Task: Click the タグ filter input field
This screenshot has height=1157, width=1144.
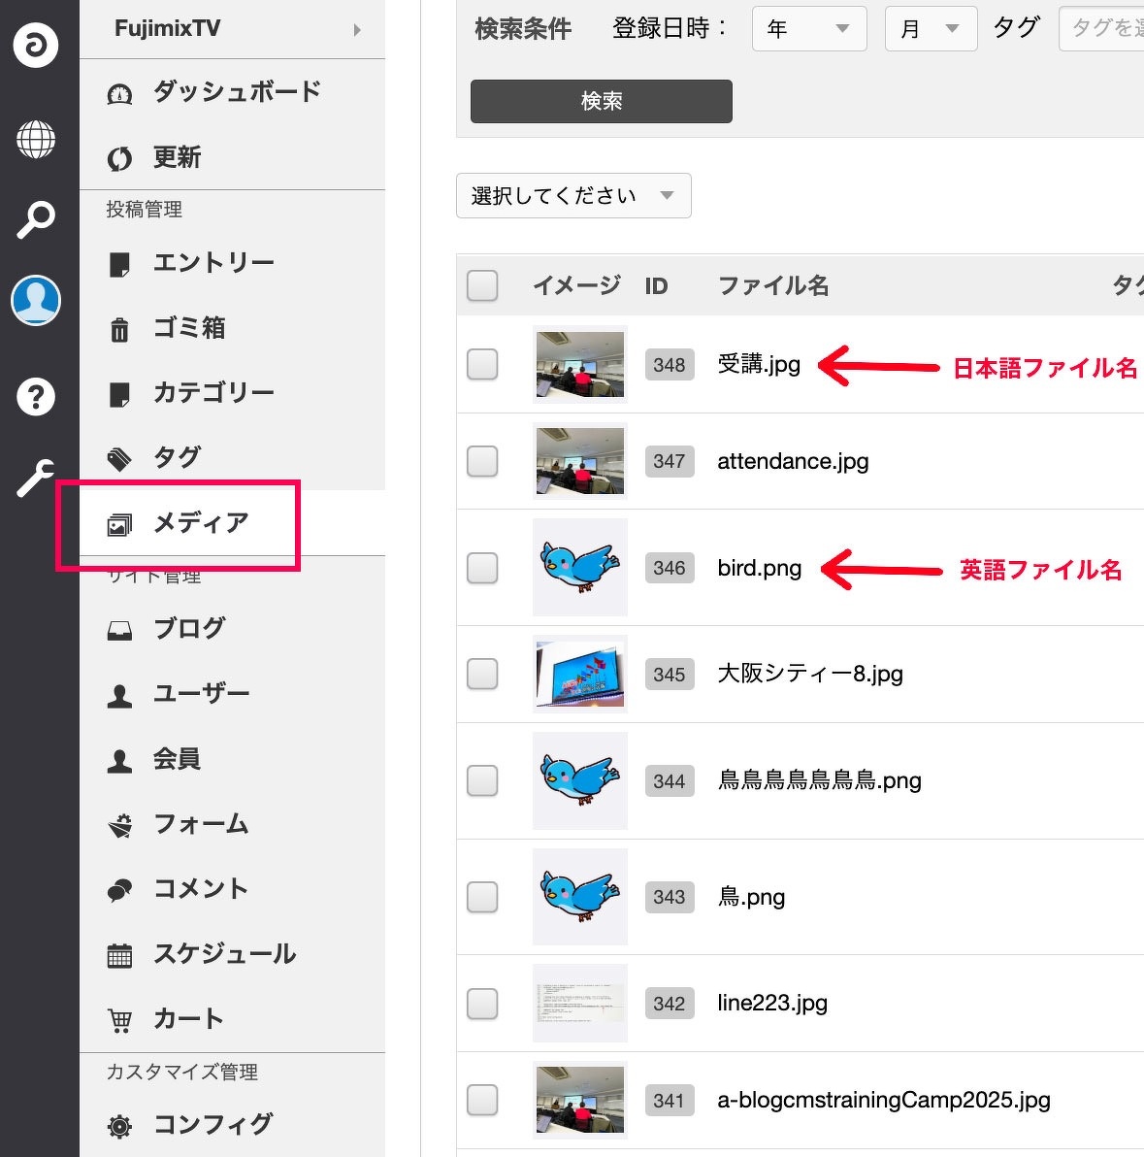Action: (x=1104, y=29)
